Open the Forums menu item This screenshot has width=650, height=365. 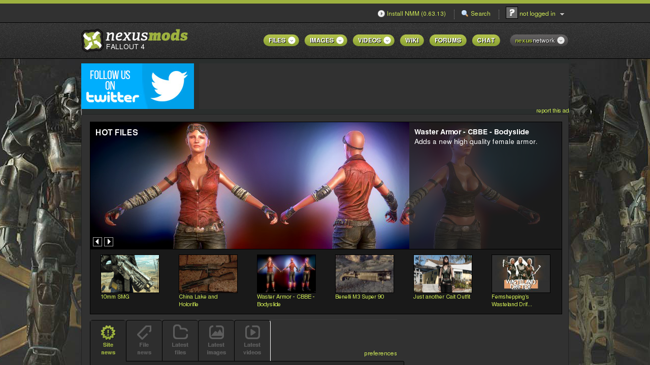coord(448,41)
